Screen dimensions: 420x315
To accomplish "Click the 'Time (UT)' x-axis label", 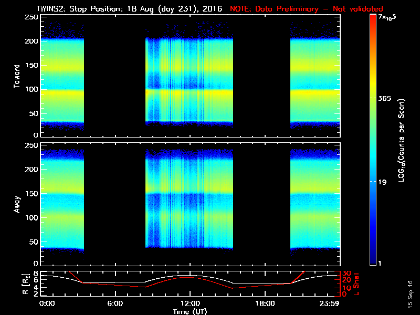I will click(x=190, y=311).
